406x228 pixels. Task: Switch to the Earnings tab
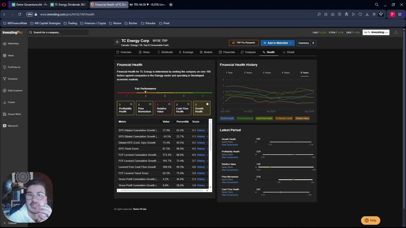186,52
